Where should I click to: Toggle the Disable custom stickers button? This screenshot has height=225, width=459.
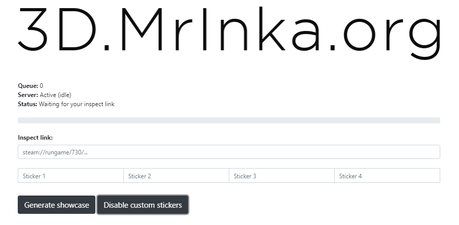tap(143, 205)
